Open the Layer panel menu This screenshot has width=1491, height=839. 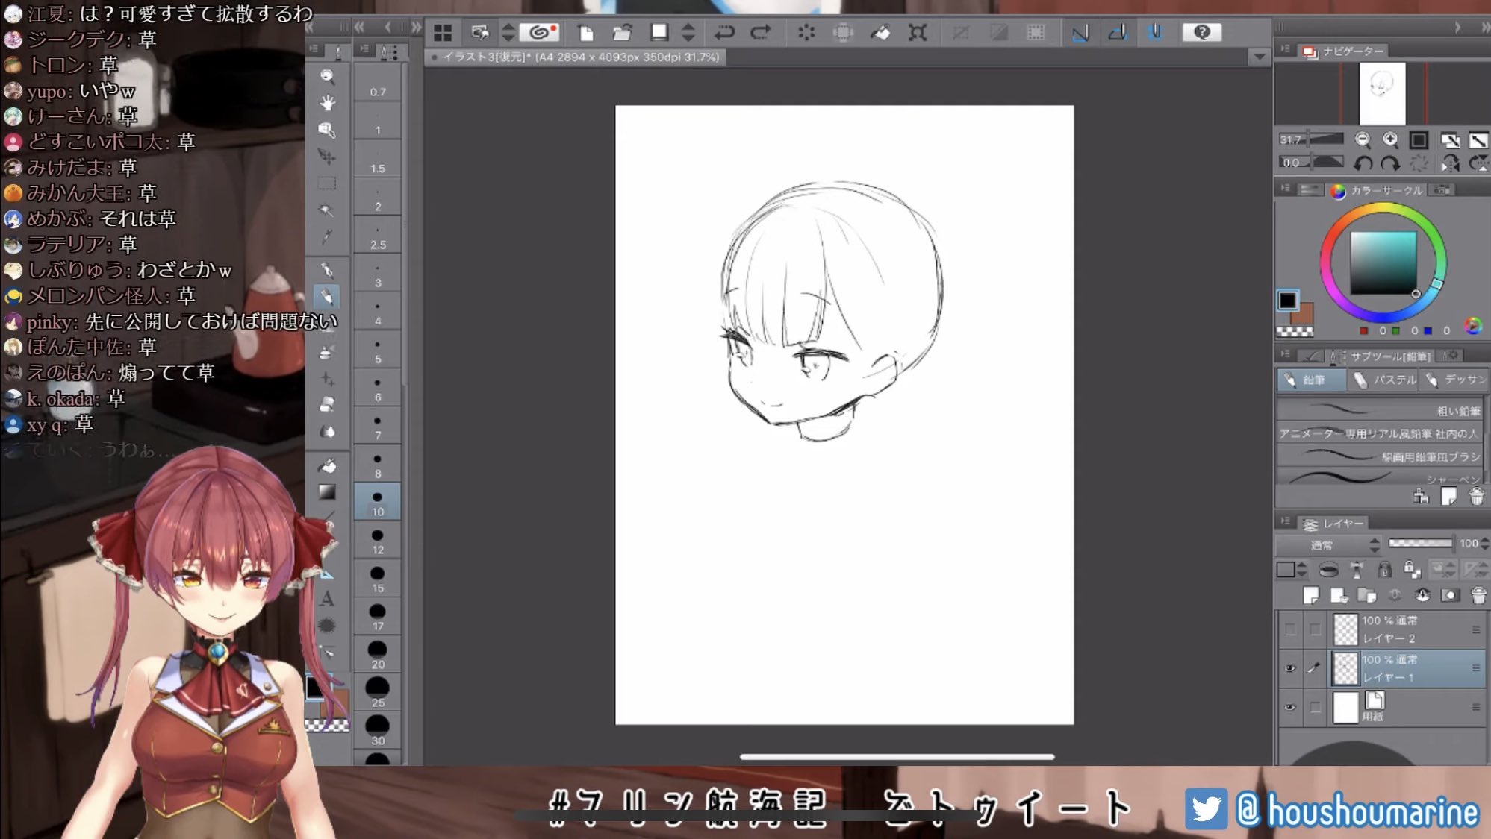coord(1286,522)
